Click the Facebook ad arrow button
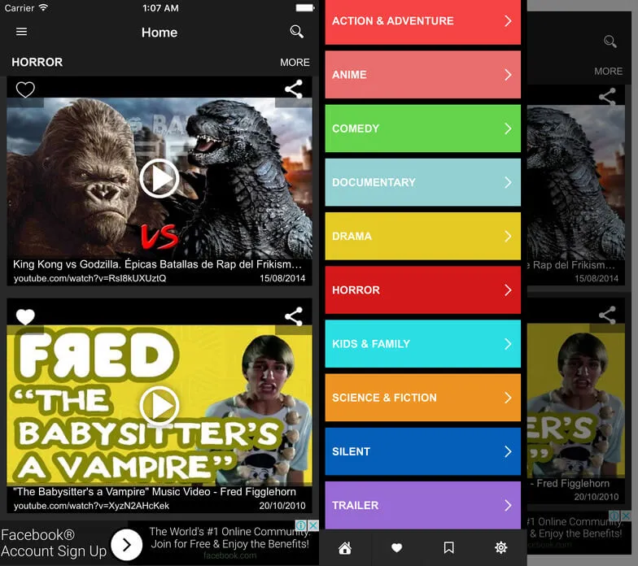The image size is (638, 566). (127, 545)
